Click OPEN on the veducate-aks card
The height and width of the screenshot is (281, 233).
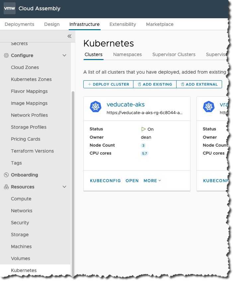132,180
